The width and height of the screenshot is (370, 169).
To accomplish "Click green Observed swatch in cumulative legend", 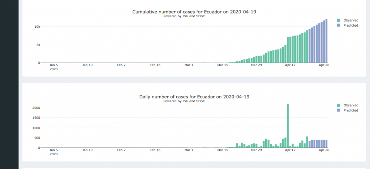I will point(339,20).
